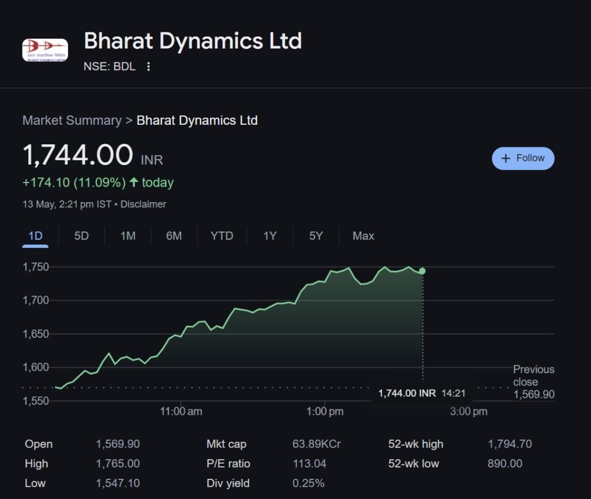Click the P/E ratio label
This screenshot has height=499, width=591.
(x=228, y=464)
